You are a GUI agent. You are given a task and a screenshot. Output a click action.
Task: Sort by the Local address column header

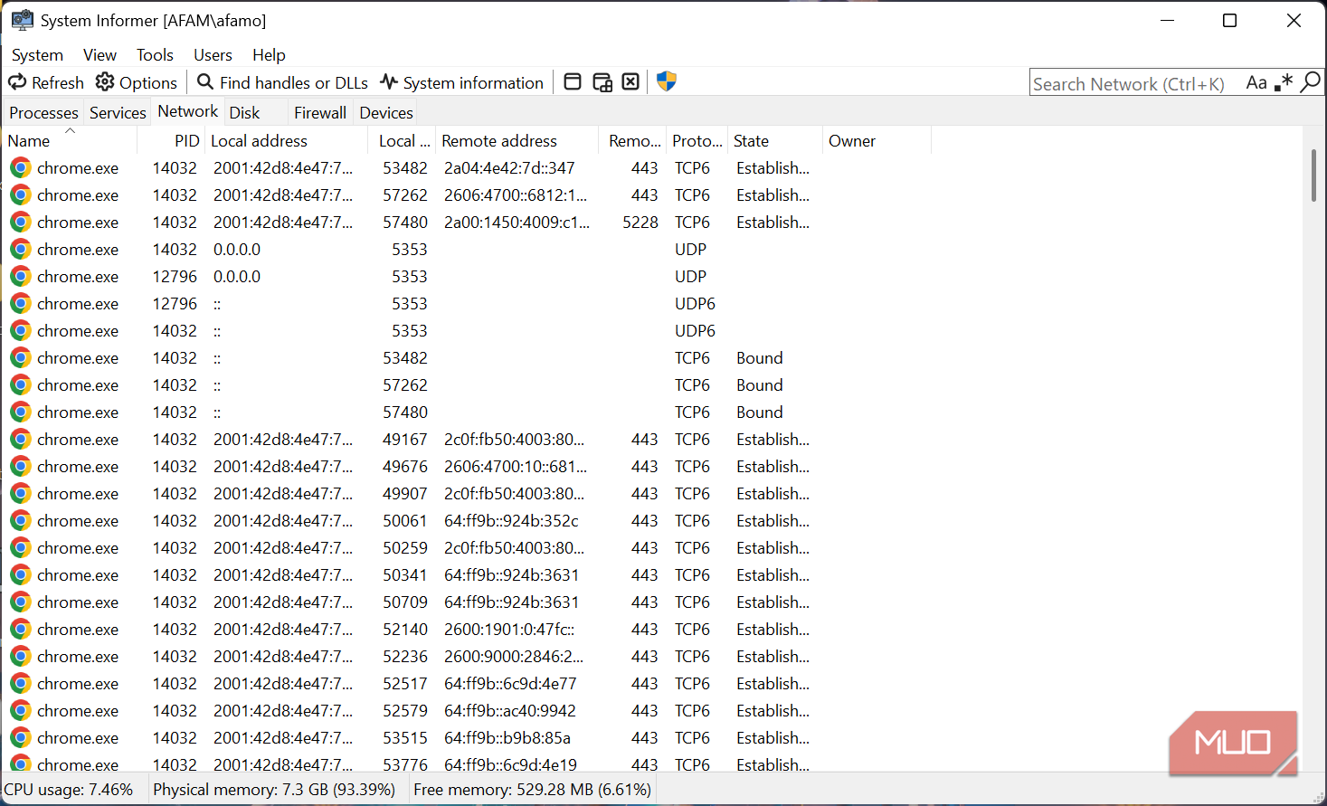(x=287, y=141)
